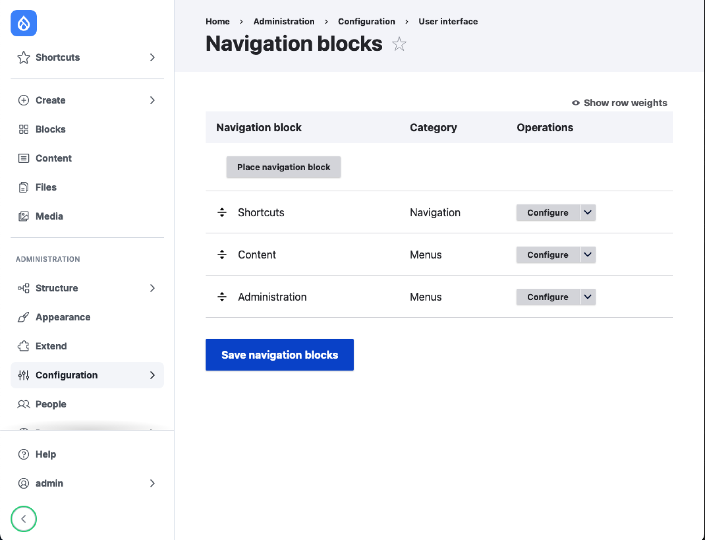Toggle Show row weights
Viewport: 705px width, 540px height.
click(x=619, y=103)
